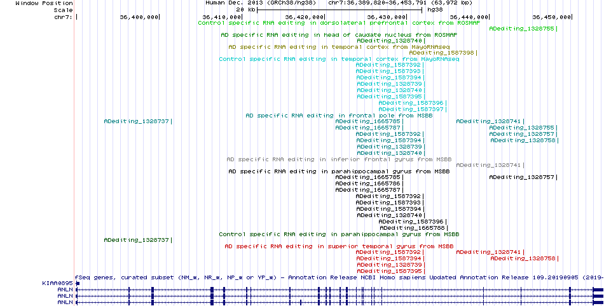Click the KIAA0895 gene label
Image resolution: width=604 pixels, height=306 pixels.
[x=56, y=283]
